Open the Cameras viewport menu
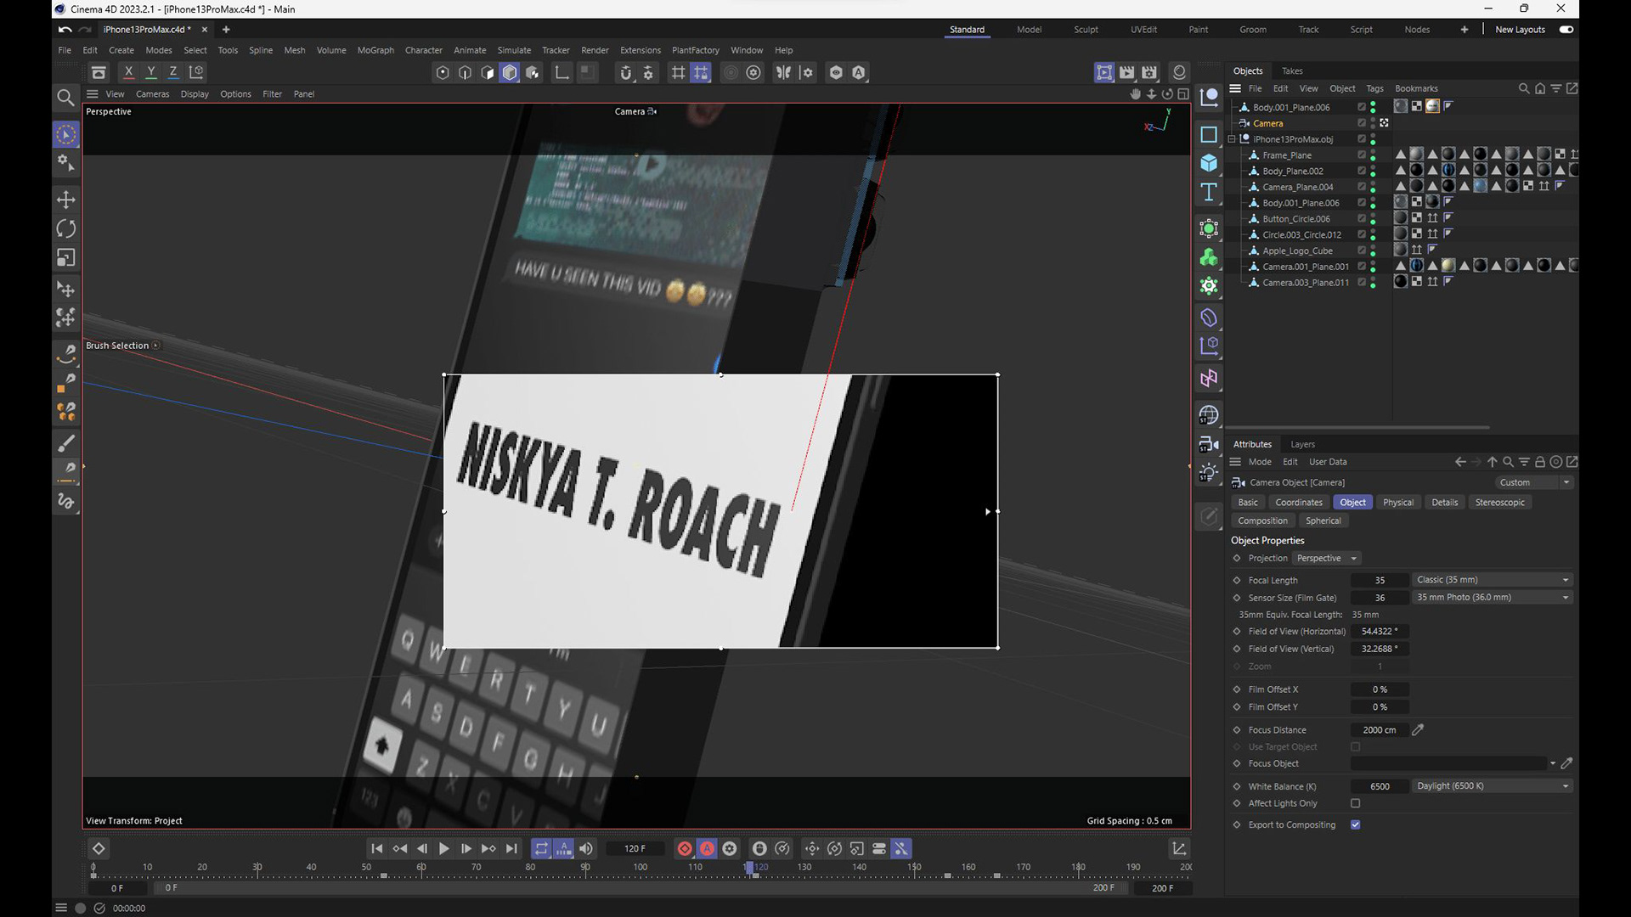This screenshot has height=917, width=1631. [x=152, y=94]
